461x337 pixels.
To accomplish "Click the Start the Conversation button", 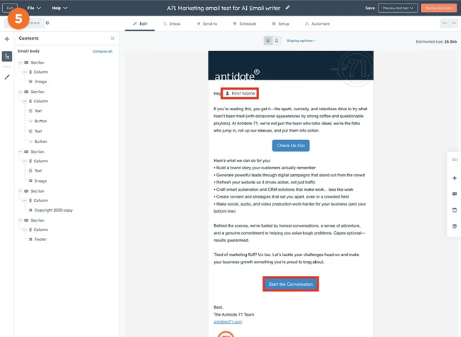I will tap(291, 284).
